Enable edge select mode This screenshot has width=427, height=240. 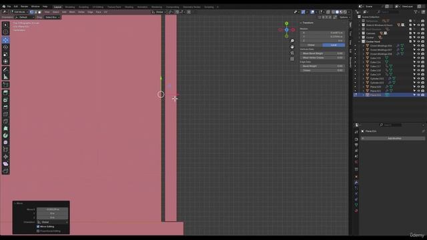35,12
